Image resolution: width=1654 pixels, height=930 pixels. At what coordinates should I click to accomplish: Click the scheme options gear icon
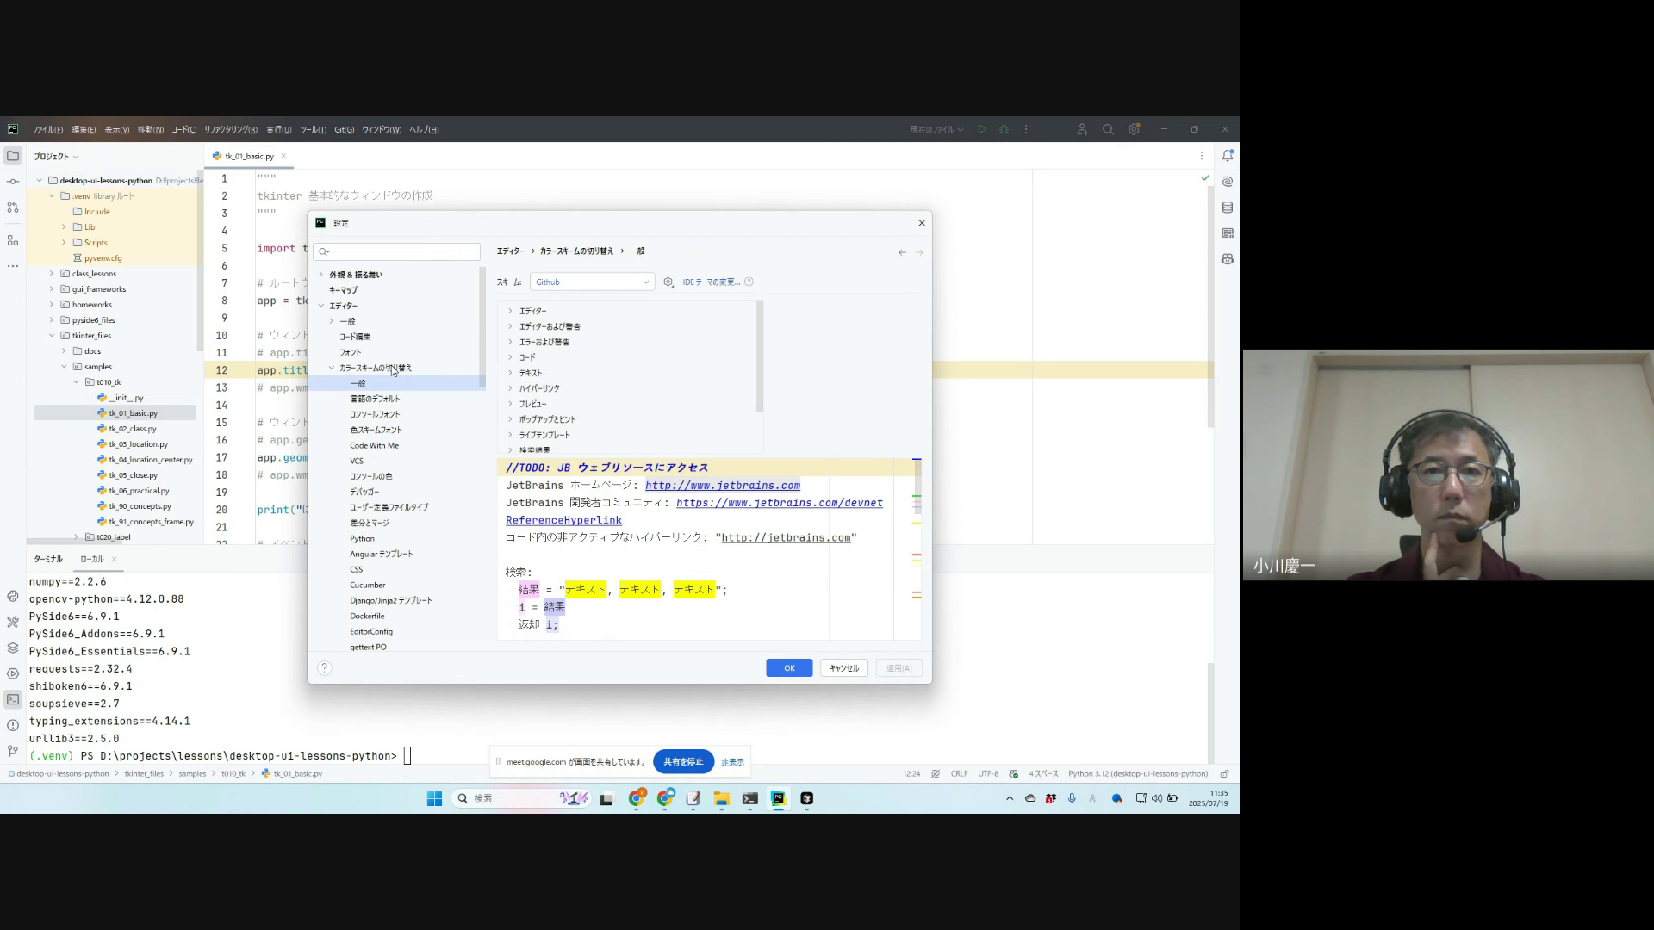coord(668,282)
